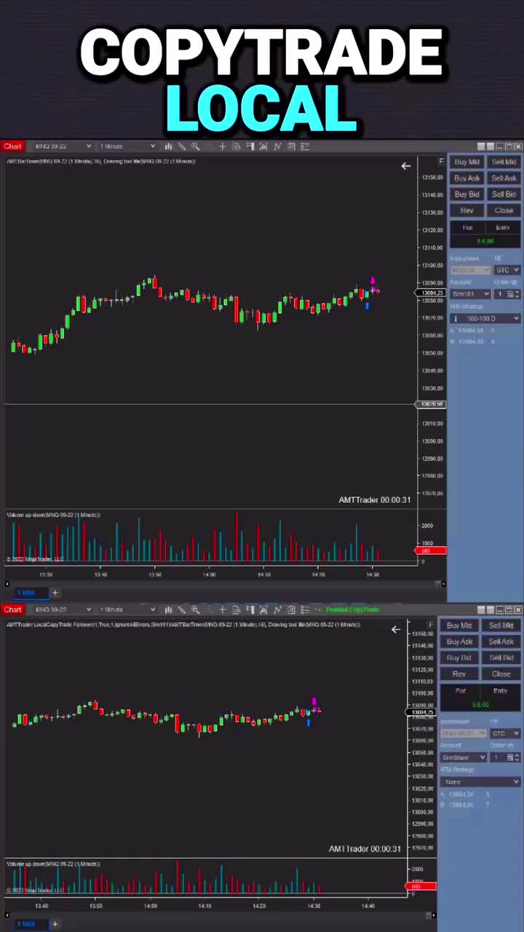Screen dimensions: 524x932
Task: Open quantity selector grid icon in bottom panel
Action: click(511, 758)
